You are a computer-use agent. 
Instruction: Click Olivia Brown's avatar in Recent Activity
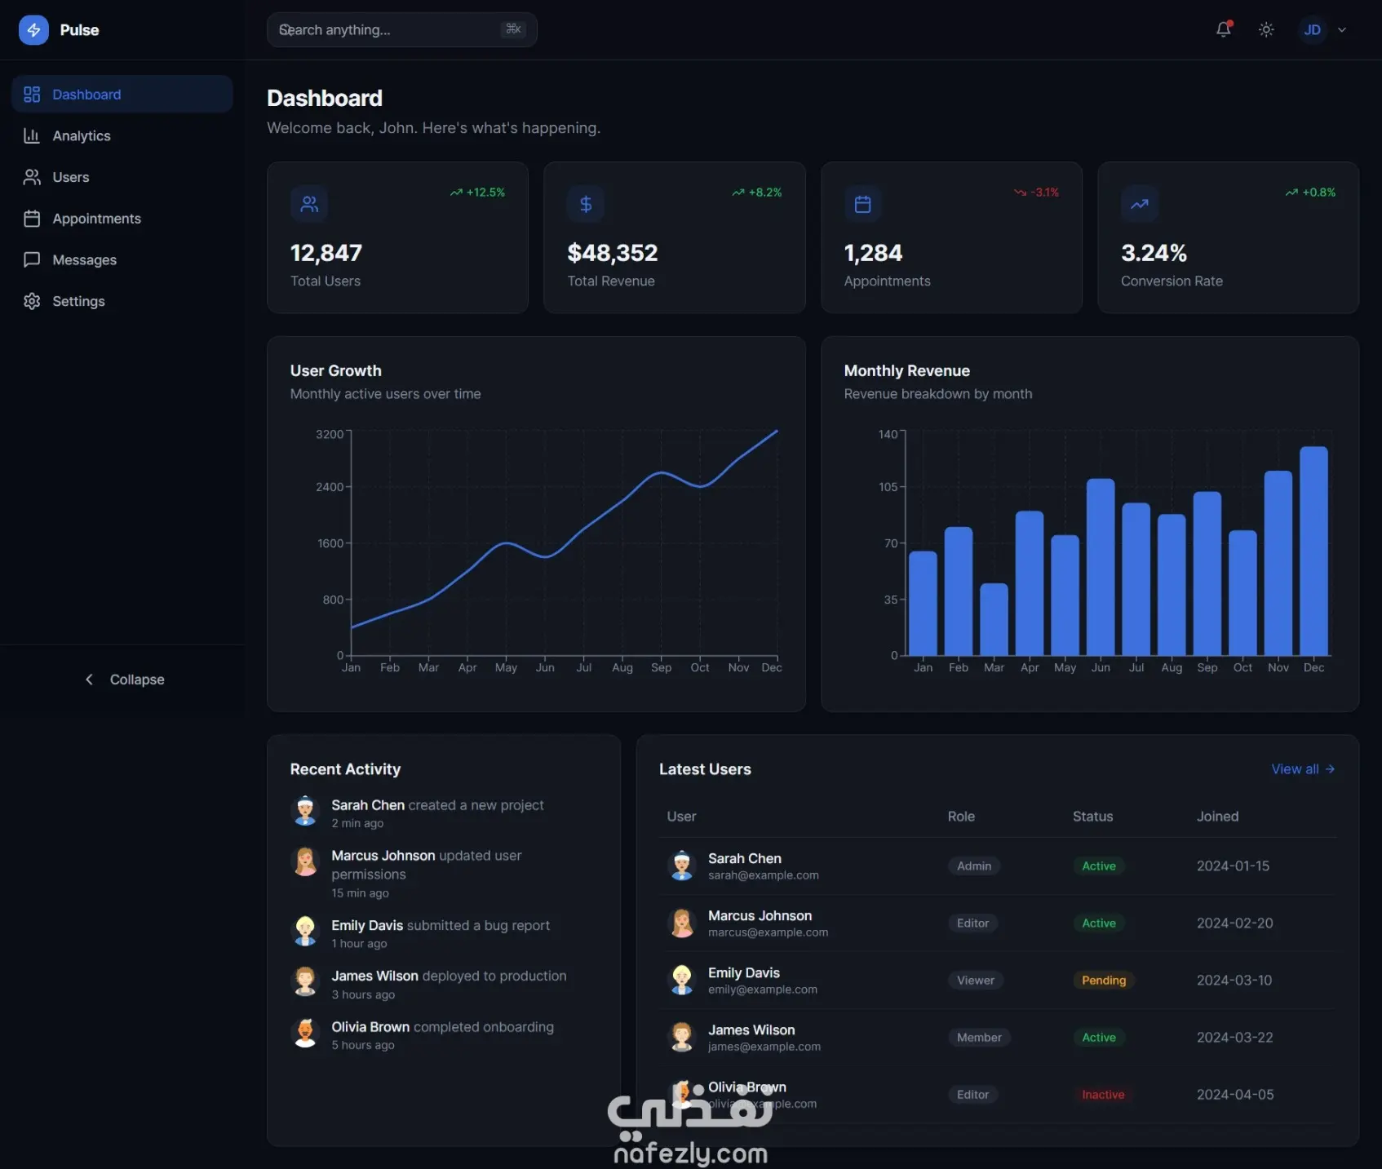click(x=305, y=1033)
